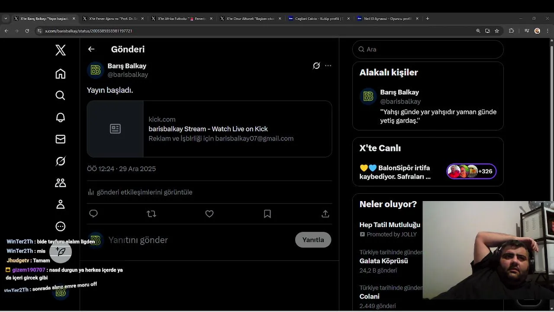View site information icon in address bar
The image size is (554, 312).
(39, 31)
